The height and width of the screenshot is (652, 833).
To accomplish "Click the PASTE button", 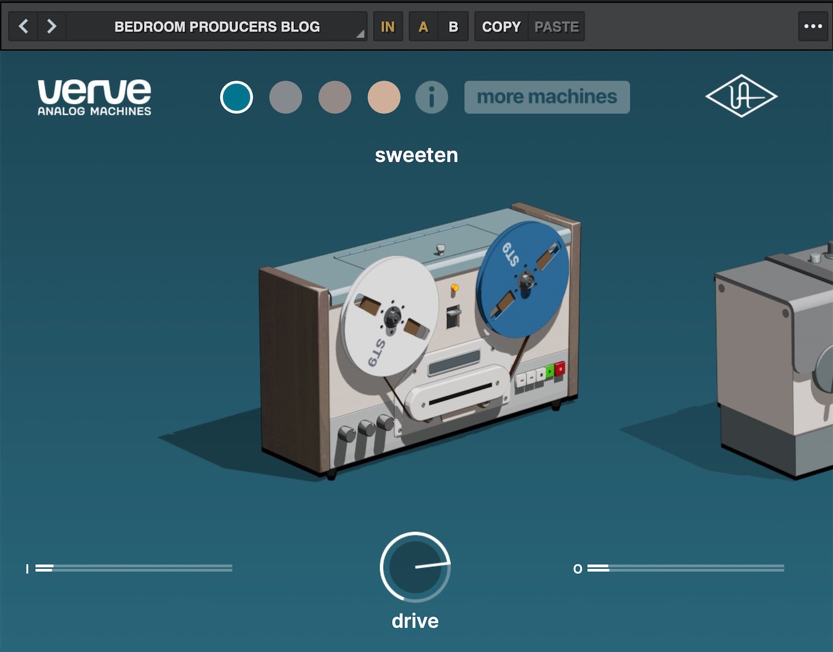I will tap(556, 26).
